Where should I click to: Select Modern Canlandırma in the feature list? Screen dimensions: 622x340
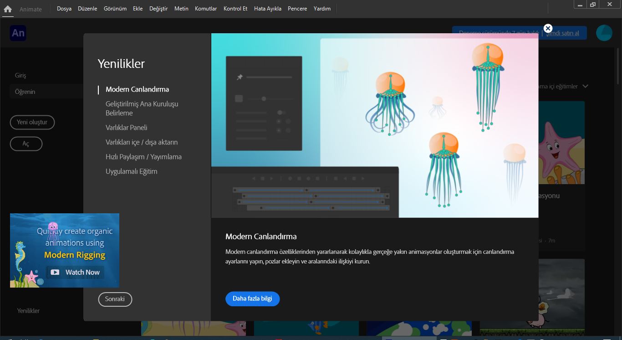pos(138,89)
